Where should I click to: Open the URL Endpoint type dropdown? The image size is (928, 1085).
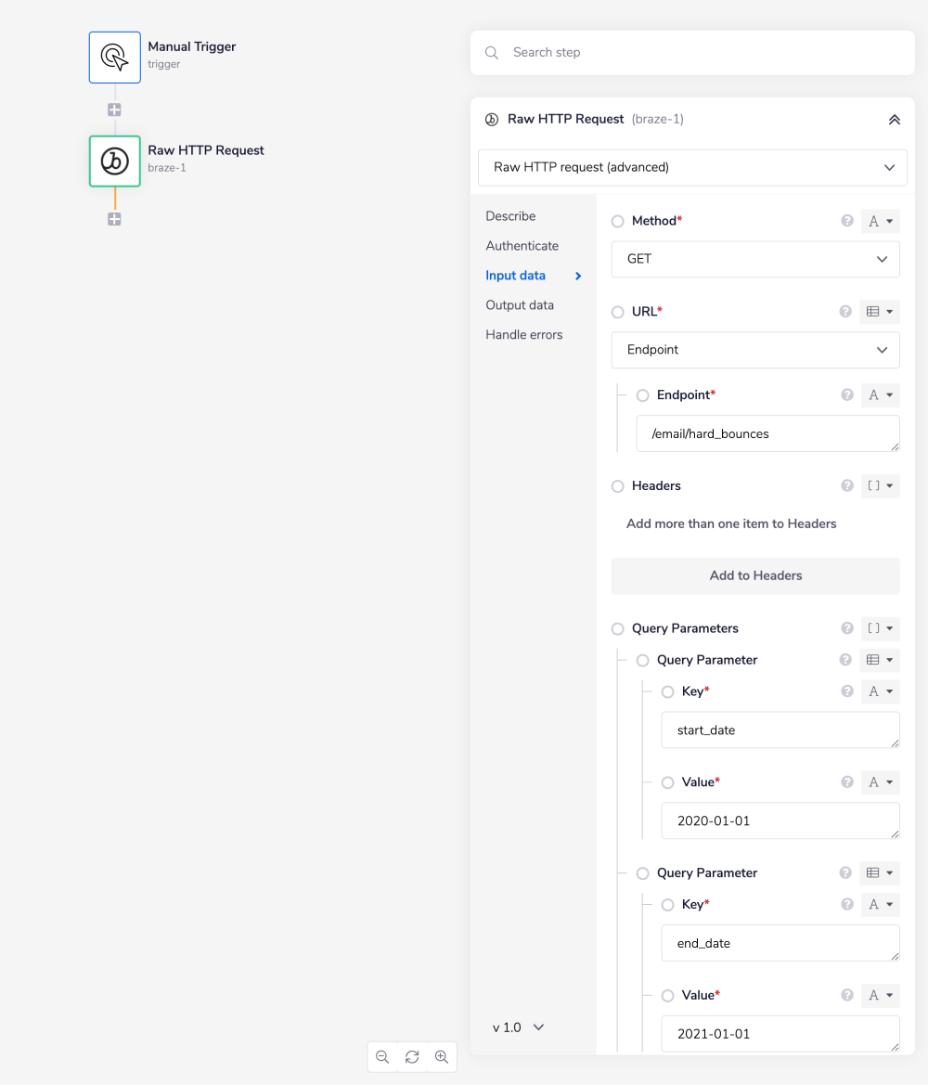pyautogui.click(x=754, y=350)
